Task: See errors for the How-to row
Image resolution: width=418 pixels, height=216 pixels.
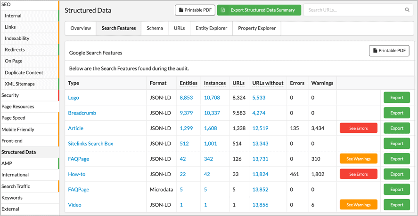Action: click(x=358, y=174)
